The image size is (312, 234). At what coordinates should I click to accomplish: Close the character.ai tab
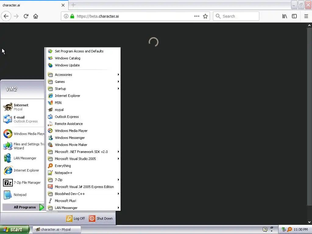pyautogui.click(x=63, y=5)
